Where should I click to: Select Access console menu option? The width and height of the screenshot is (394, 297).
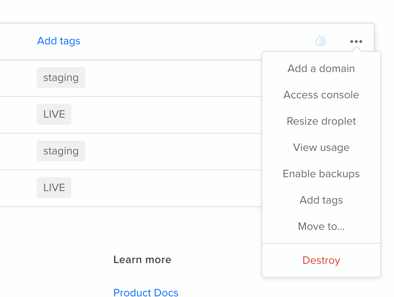pos(321,95)
